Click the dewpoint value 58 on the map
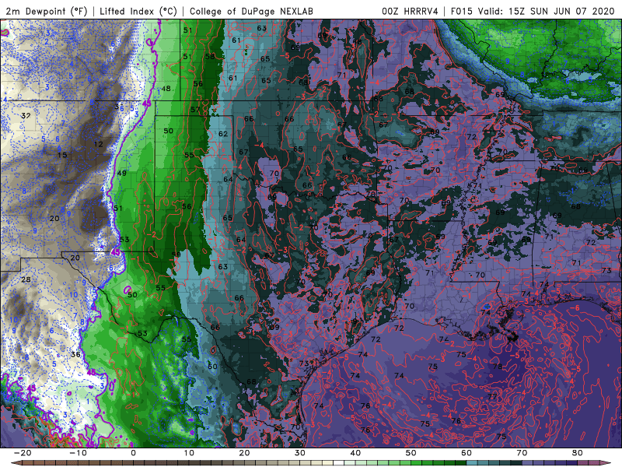622x467 pixels. pyautogui.click(x=210, y=56)
